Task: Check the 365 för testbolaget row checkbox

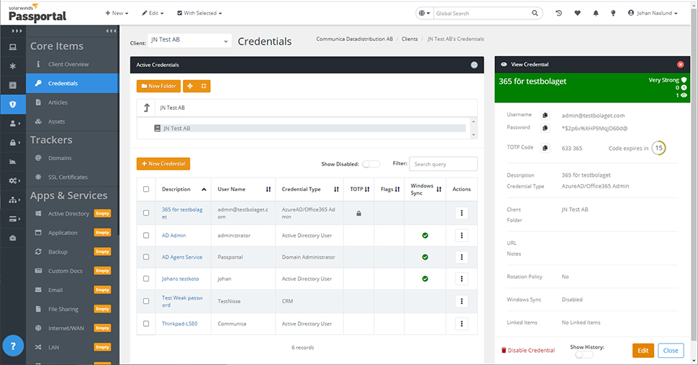Action: [x=146, y=213]
